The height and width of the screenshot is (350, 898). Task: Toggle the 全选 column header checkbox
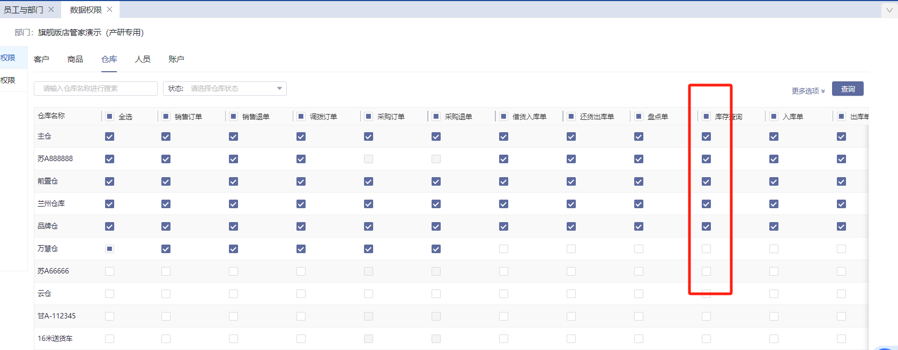click(109, 117)
